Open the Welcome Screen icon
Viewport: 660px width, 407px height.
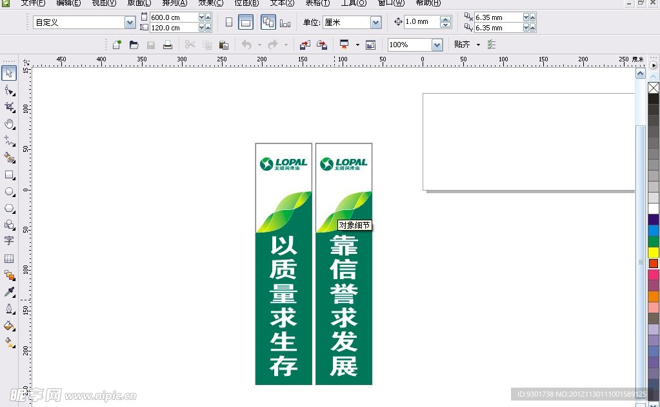click(370, 45)
